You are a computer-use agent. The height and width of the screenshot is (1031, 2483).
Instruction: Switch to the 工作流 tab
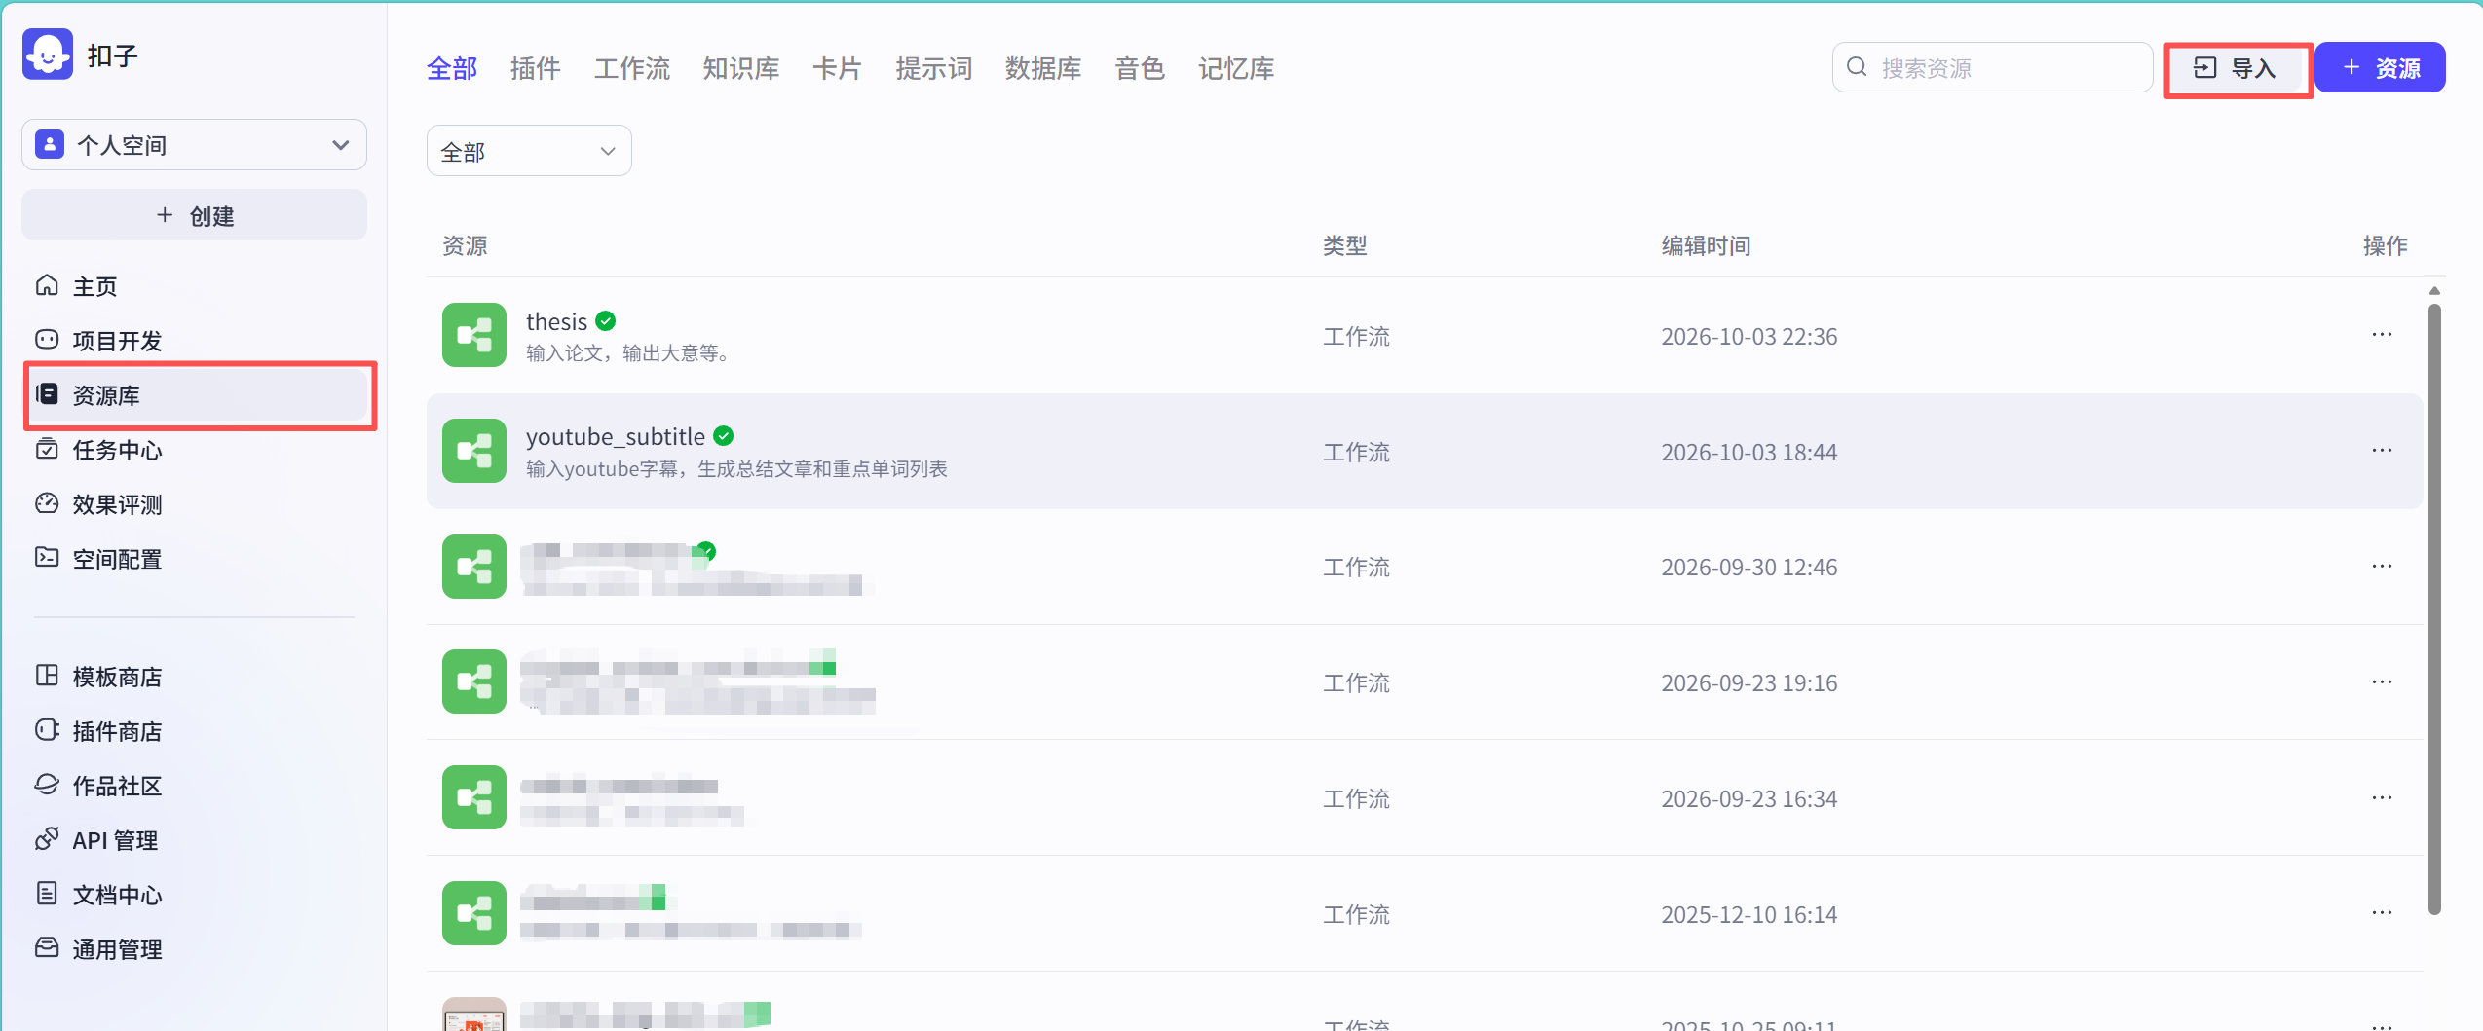[x=632, y=69]
